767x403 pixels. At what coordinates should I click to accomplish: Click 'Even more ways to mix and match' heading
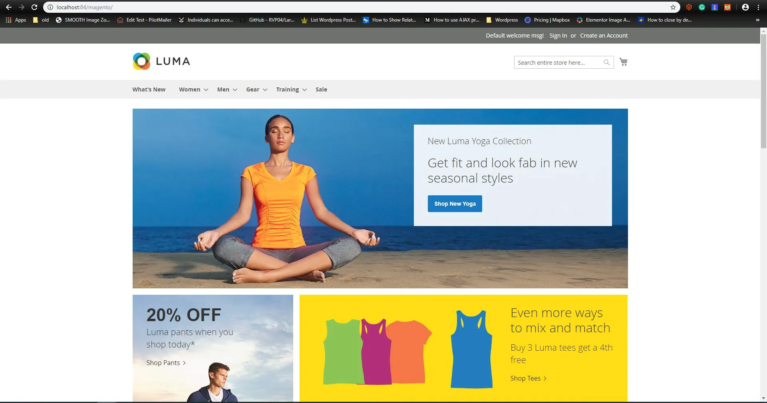(560, 320)
